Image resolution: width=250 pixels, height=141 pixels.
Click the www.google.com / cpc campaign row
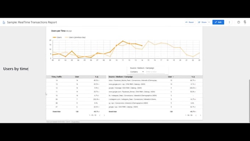pos(155,84)
